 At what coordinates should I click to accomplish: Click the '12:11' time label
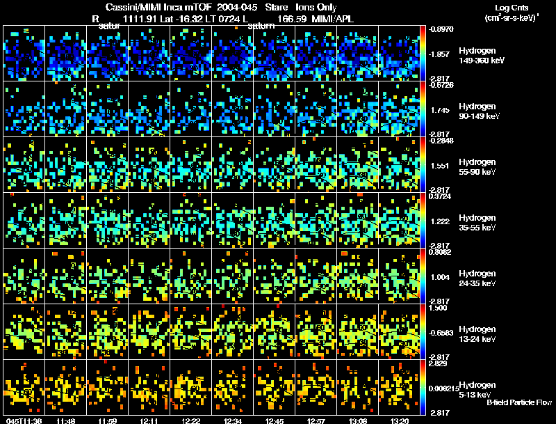click(149, 421)
